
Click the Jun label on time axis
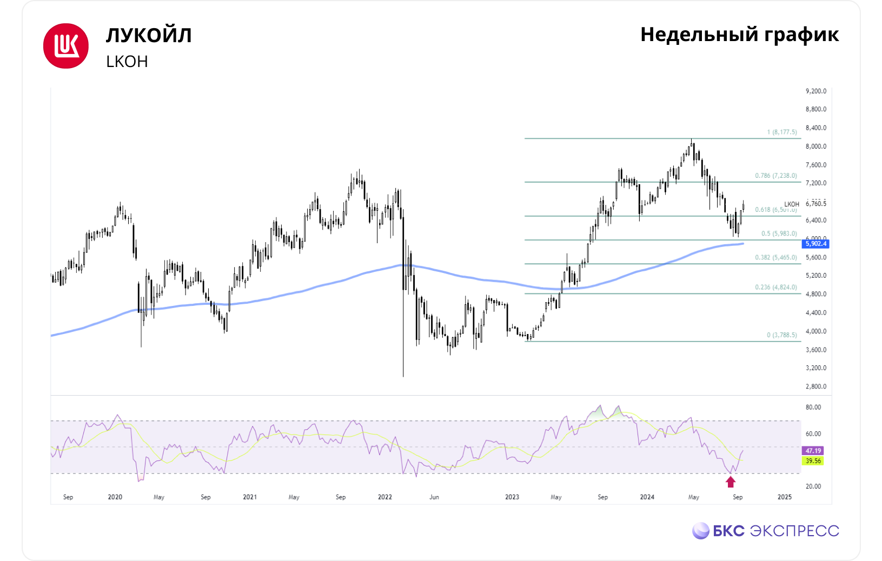(x=434, y=497)
